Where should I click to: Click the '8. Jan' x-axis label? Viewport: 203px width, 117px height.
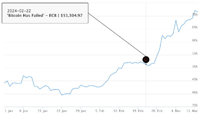[x=24, y=111]
